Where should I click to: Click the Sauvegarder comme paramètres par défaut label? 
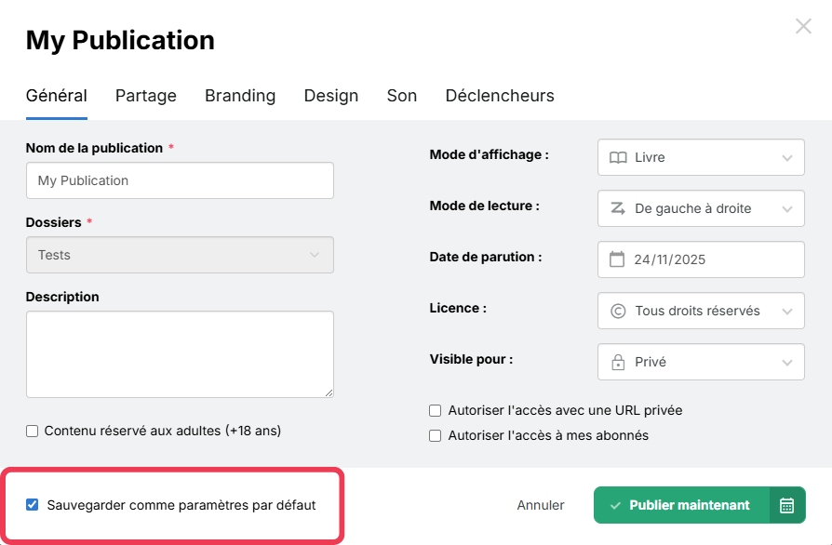tap(181, 505)
